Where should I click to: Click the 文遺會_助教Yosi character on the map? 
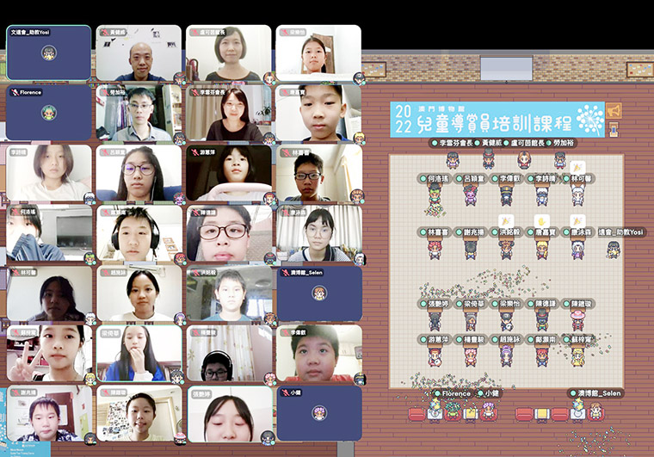point(613,250)
